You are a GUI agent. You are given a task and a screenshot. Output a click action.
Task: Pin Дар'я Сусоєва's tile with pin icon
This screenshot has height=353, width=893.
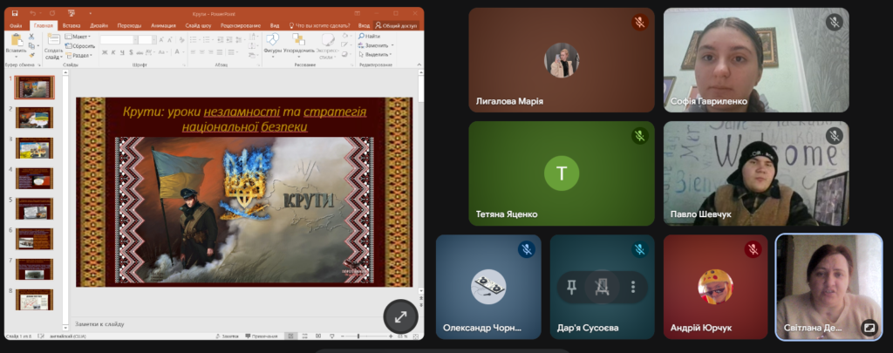pos(571,287)
